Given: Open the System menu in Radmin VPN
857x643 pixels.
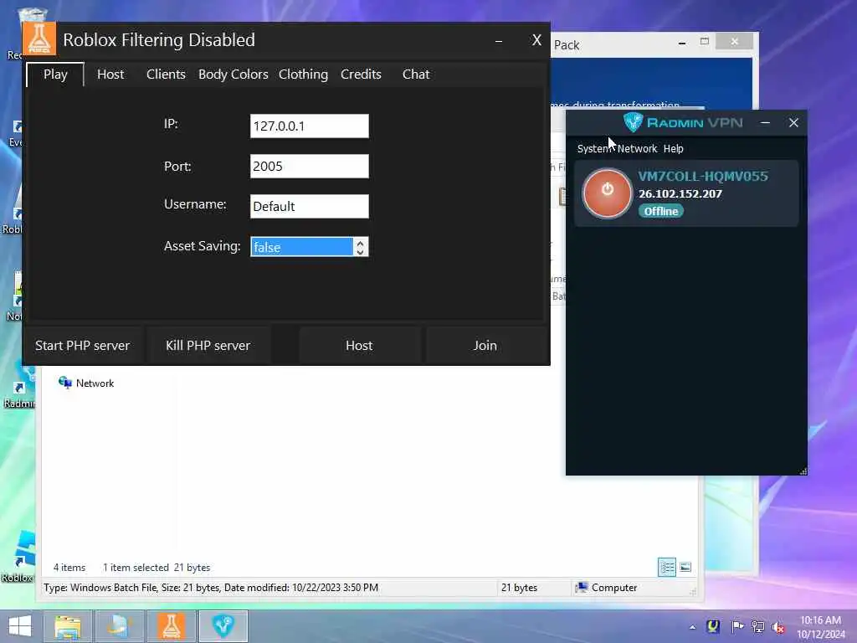Looking at the screenshot, I should point(594,149).
